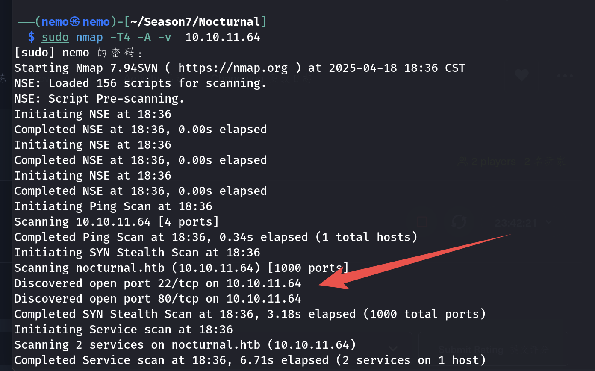
Task: Click the "Scanning nocturnal.htb" 1000 ports line
Action: (182, 268)
